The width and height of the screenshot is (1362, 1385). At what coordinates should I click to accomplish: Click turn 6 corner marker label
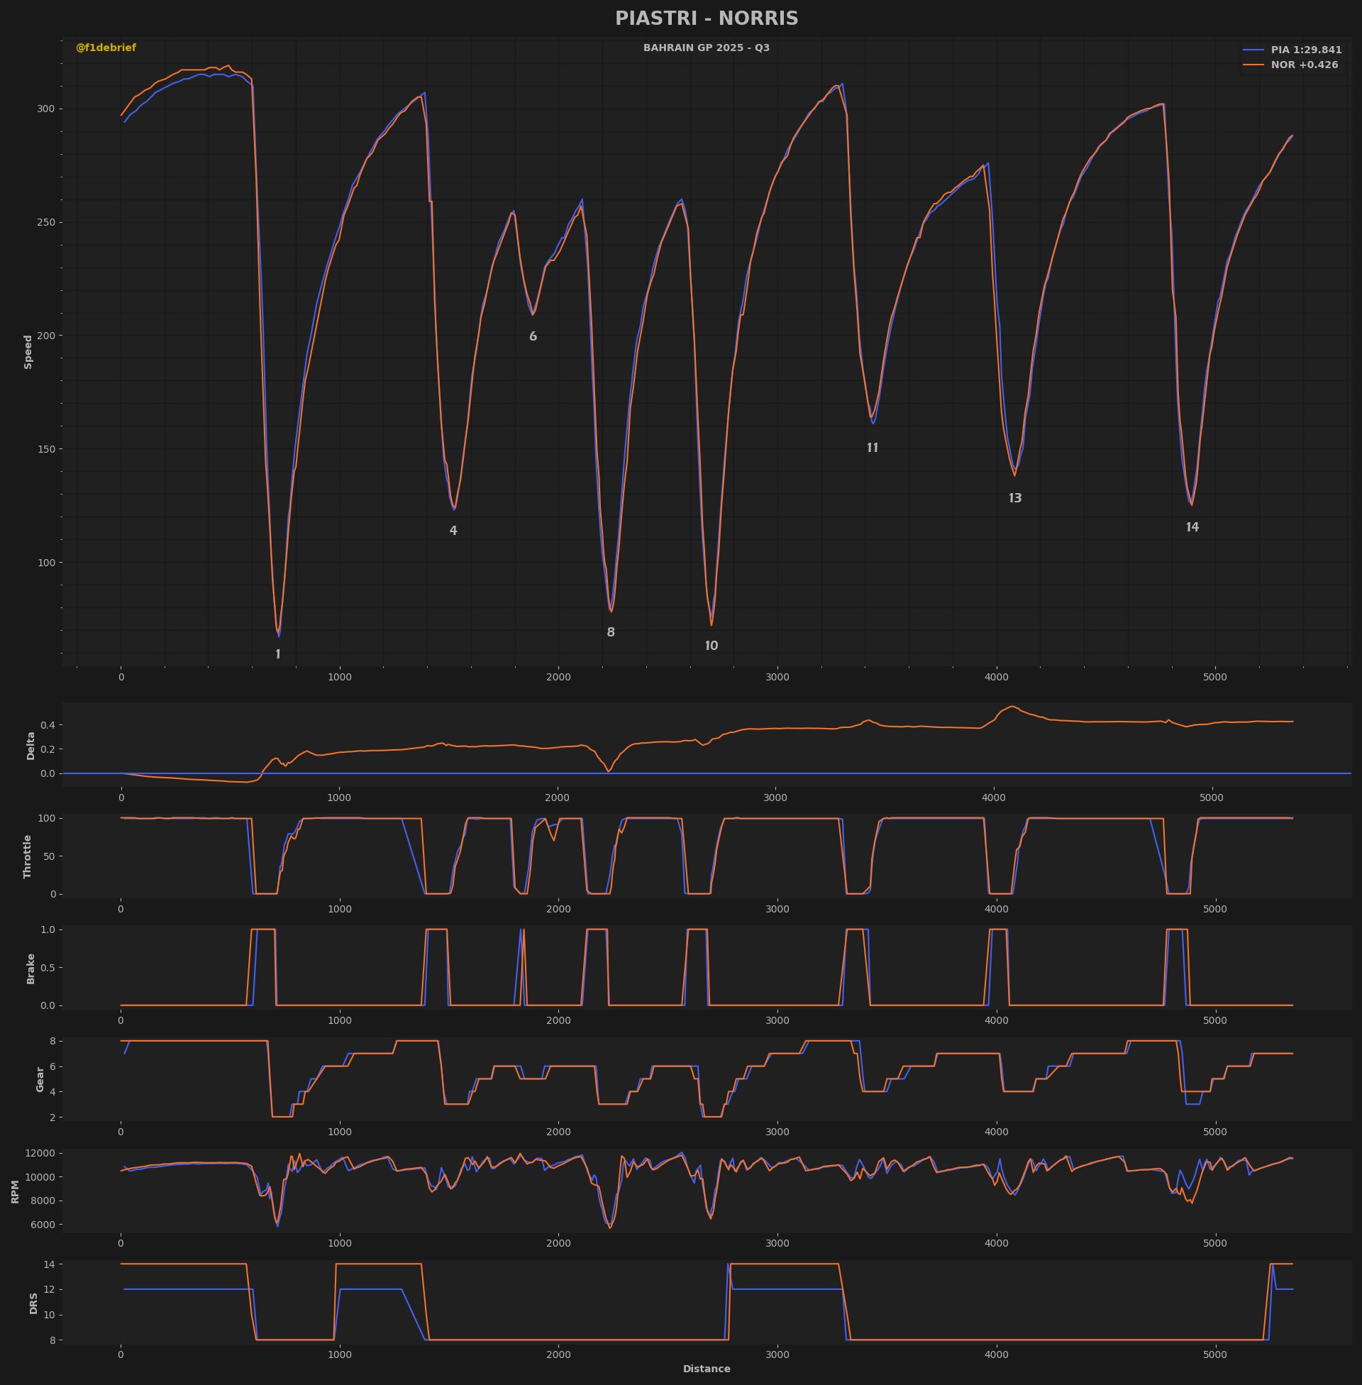[533, 336]
